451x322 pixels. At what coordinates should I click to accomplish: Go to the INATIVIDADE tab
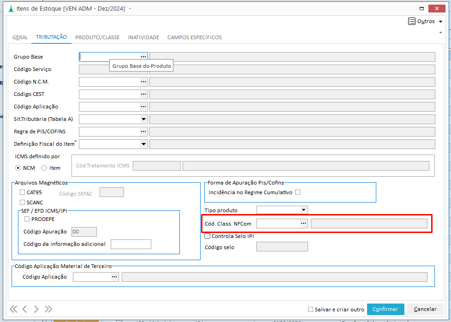click(x=143, y=37)
